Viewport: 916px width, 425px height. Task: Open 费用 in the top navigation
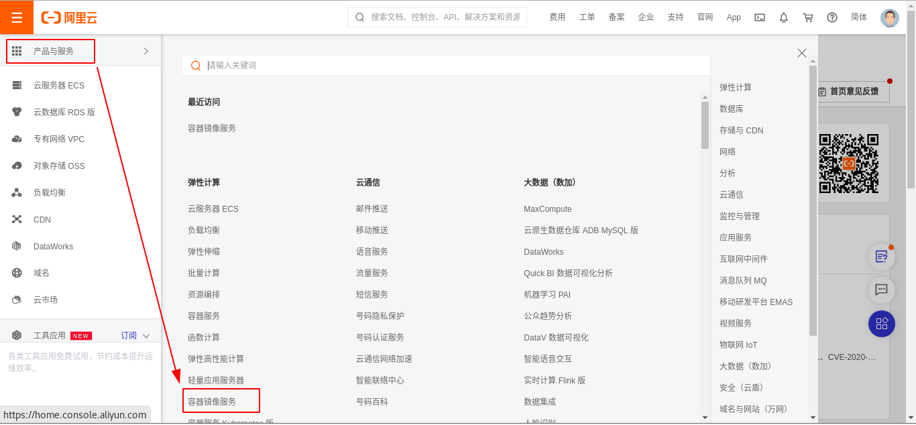click(557, 17)
